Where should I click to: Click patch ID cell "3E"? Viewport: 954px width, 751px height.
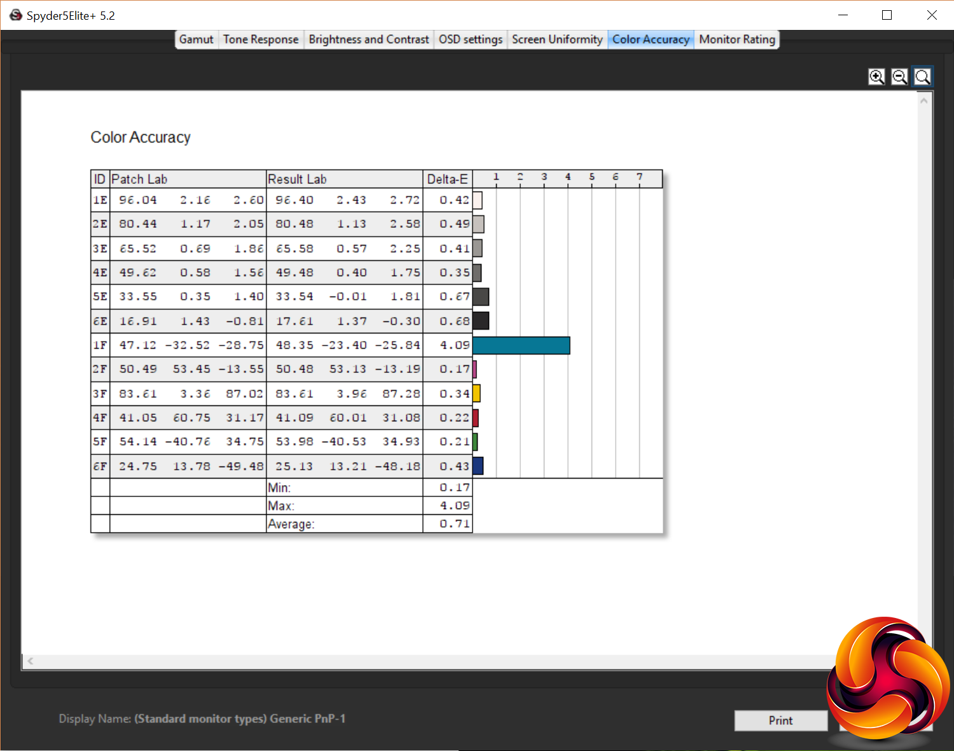coord(100,248)
